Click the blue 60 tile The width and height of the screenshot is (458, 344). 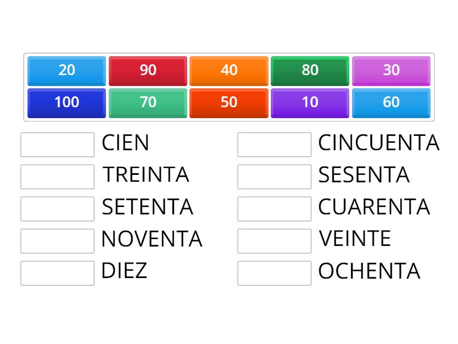pos(391,103)
